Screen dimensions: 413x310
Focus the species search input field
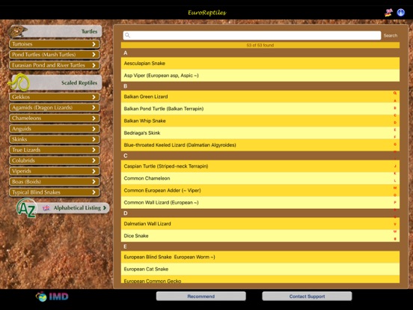(x=252, y=35)
